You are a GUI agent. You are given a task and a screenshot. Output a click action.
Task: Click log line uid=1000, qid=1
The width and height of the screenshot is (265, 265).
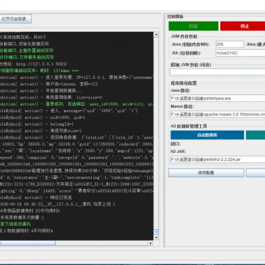pos(42,118)
